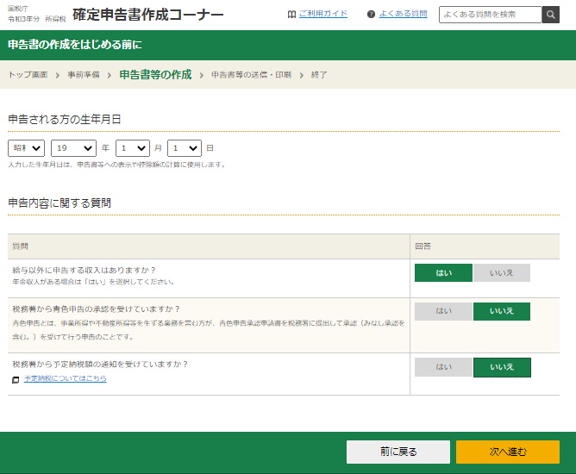Choose はい for 青色申告の承認 question
The image size is (576, 474).
[x=443, y=311]
